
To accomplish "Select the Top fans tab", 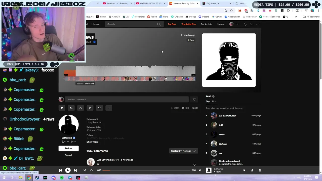I will [x=208, y=101].
